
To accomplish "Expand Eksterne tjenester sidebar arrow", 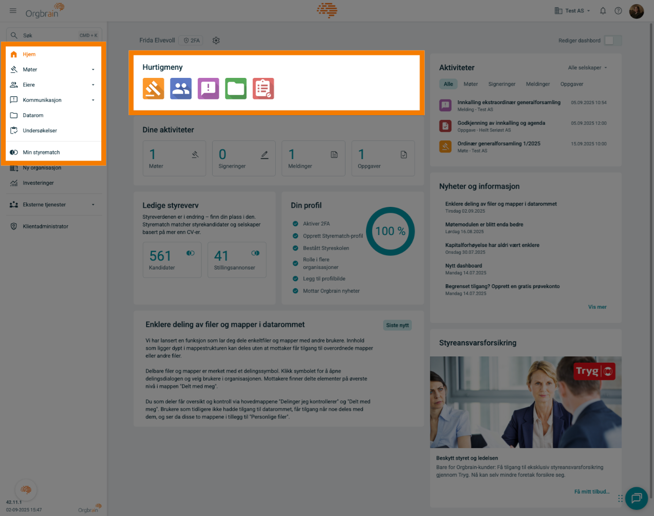I will (93, 205).
